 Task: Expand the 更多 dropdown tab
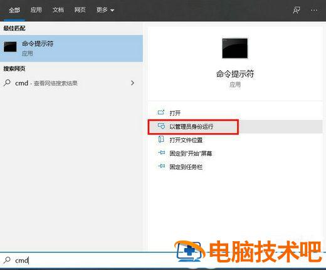tap(105, 10)
